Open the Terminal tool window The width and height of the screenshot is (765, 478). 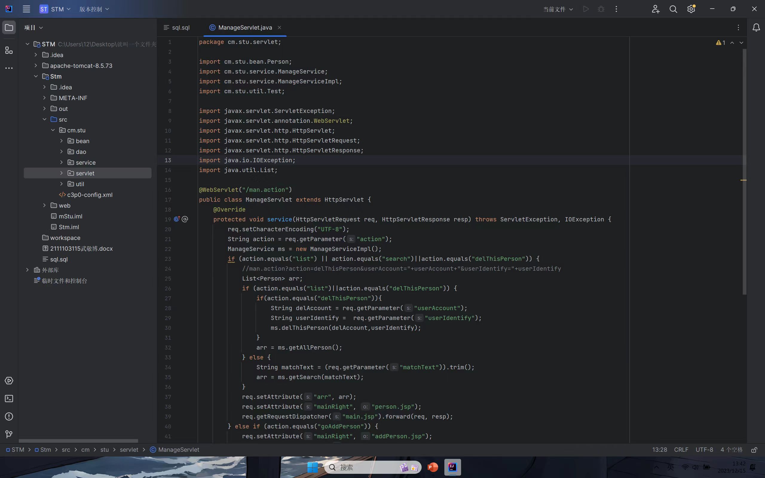pos(9,398)
